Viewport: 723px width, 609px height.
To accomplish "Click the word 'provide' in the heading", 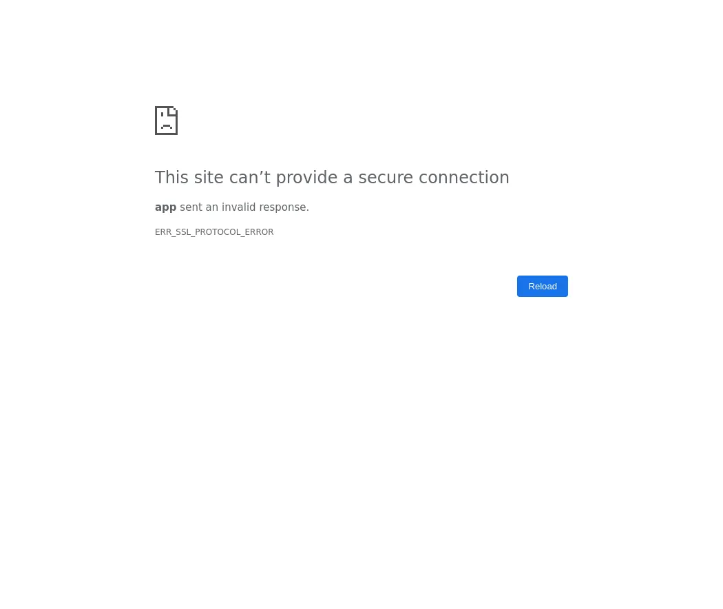I will (306, 178).
